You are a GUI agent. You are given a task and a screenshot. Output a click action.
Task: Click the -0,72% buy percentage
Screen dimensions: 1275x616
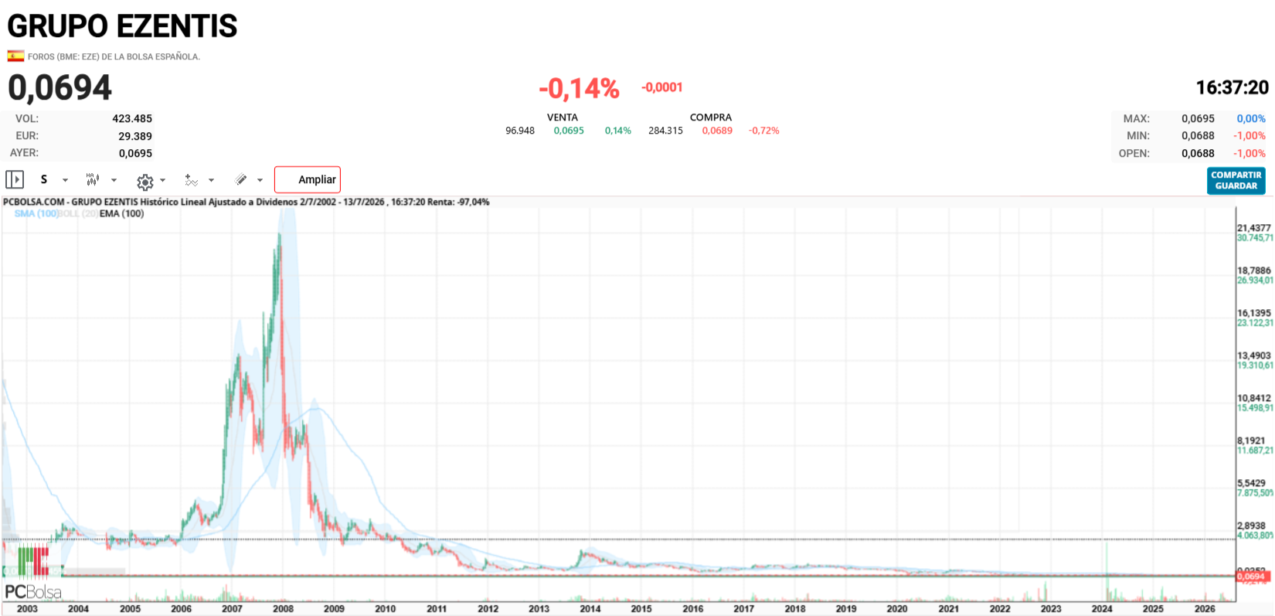(764, 131)
